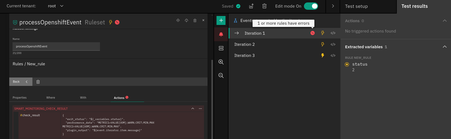Collapse the Extracted variables section
Screen dimensions: 451x139
(444, 47)
